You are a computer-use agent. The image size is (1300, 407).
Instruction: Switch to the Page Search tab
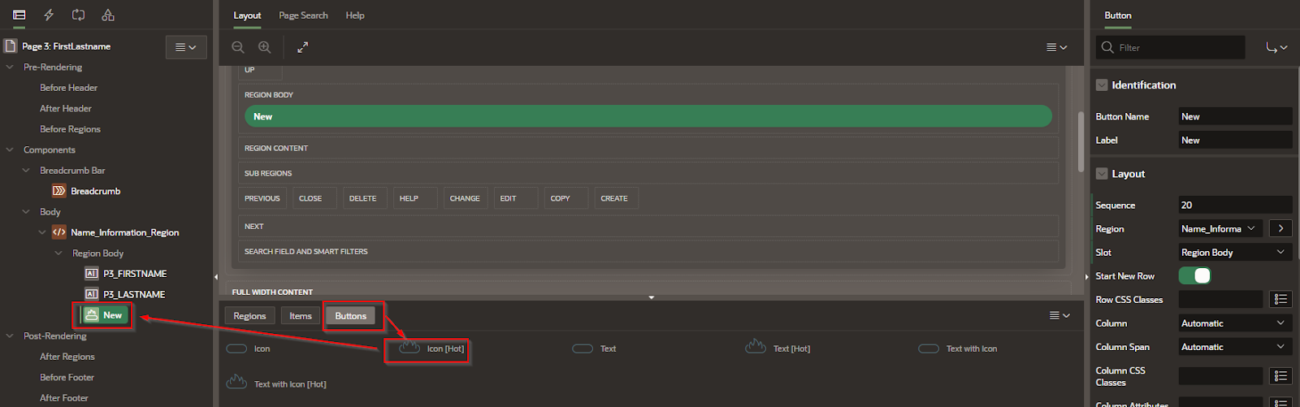(x=303, y=15)
